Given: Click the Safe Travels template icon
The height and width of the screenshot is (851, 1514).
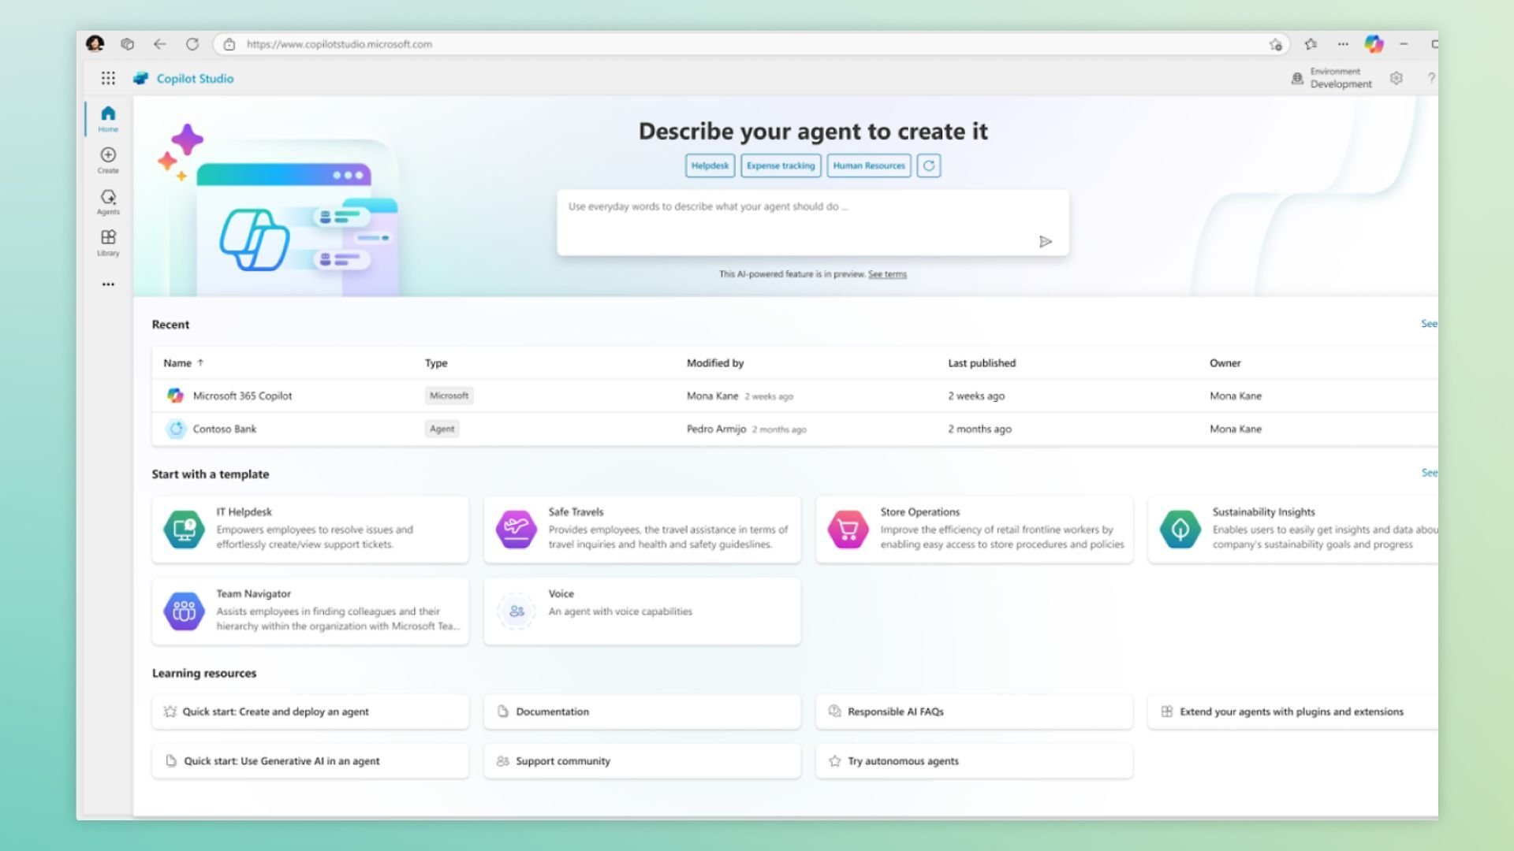Looking at the screenshot, I should click(516, 529).
